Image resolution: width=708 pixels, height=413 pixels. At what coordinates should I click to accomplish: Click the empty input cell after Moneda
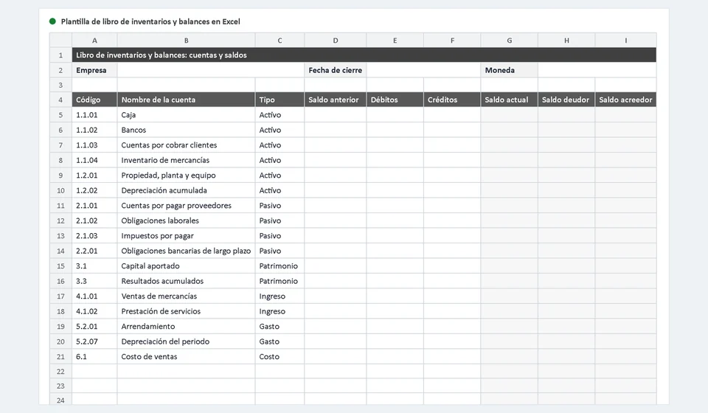pyautogui.click(x=597, y=70)
